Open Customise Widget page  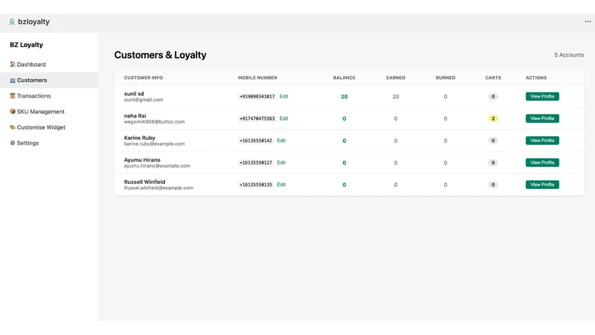point(49,127)
